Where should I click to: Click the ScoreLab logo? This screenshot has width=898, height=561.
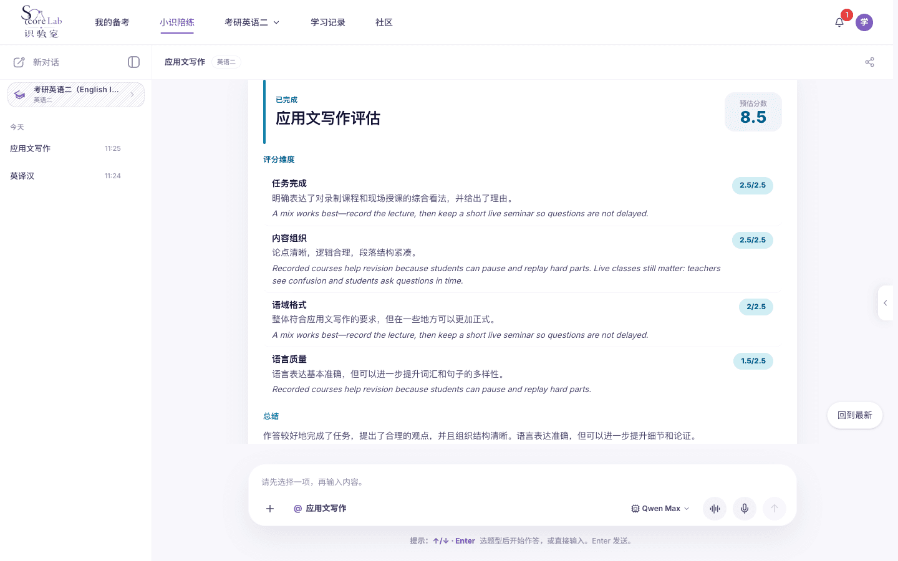pos(42,22)
